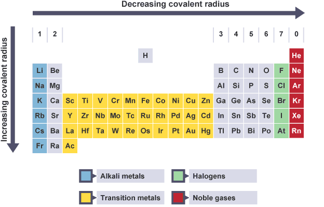324x207 pixels.
Task: Select the group 0 column header
Action: (296, 34)
